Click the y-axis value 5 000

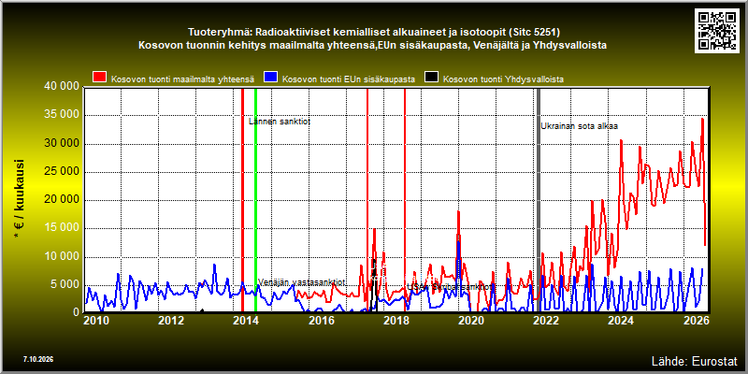coord(64,285)
